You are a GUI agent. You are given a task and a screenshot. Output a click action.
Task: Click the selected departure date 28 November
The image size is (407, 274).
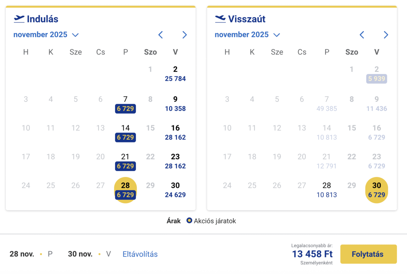point(125,190)
